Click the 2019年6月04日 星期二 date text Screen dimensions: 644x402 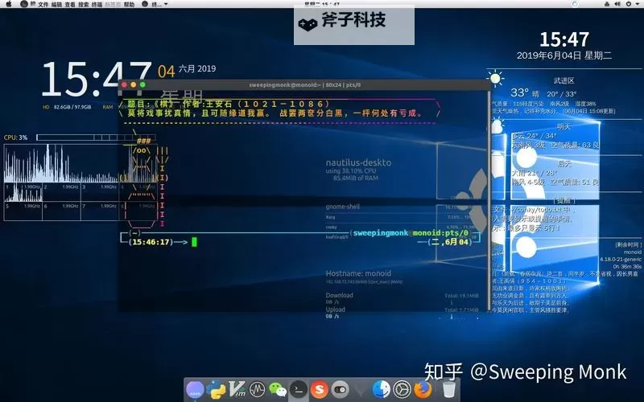point(564,55)
